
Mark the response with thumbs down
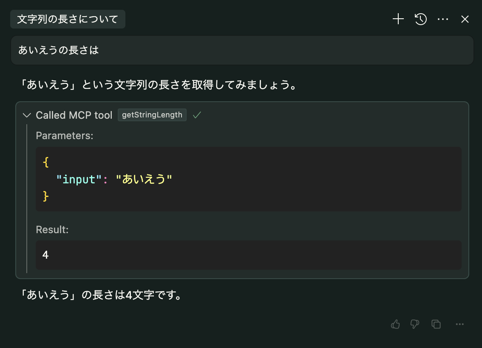[x=415, y=324]
